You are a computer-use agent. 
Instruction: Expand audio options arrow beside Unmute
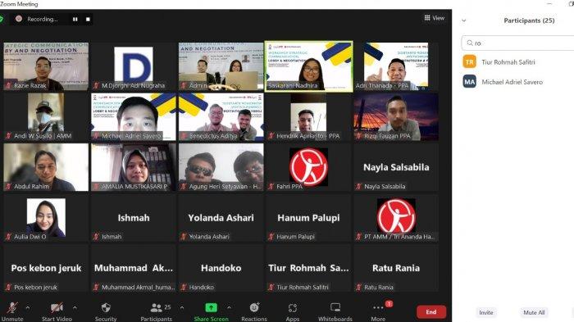tap(27, 308)
